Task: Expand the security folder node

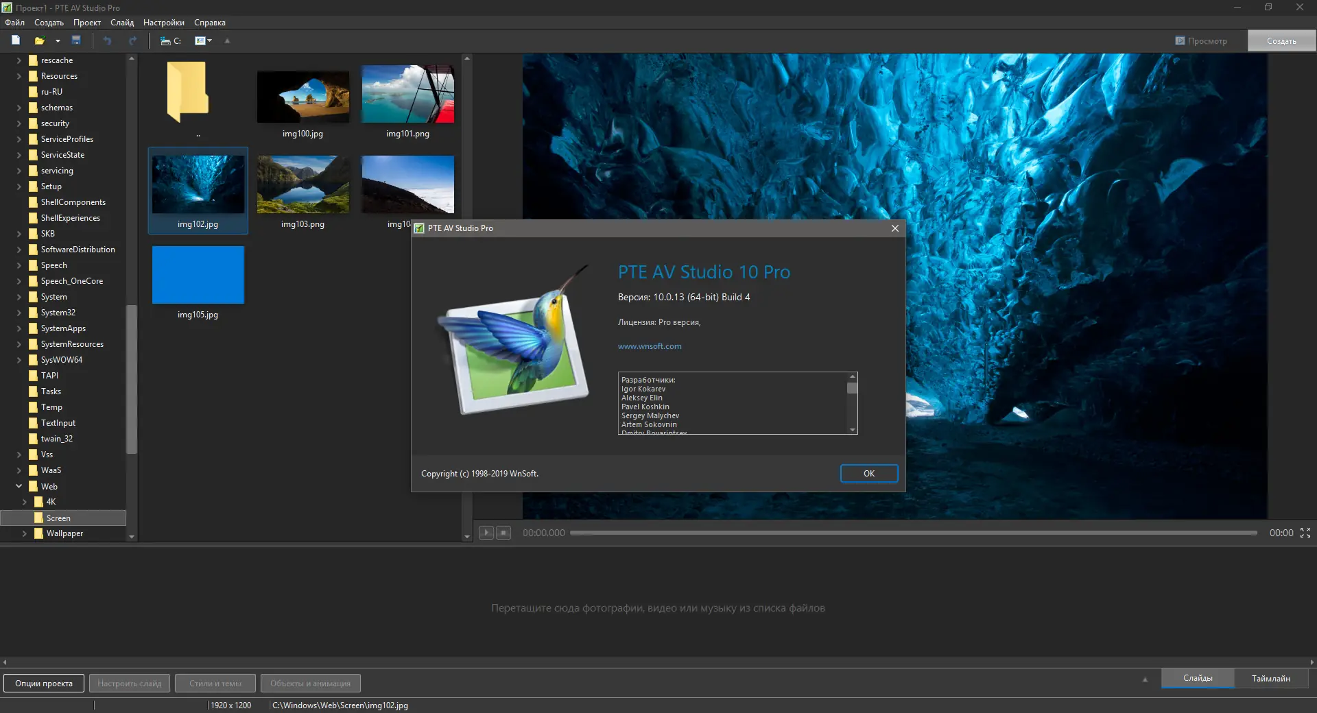Action: pyautogui.click(x=19, y=123)
